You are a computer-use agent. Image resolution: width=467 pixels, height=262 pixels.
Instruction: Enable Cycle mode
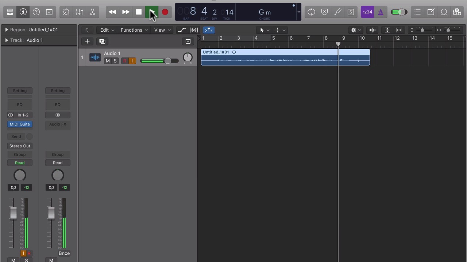tap(311, 12)
